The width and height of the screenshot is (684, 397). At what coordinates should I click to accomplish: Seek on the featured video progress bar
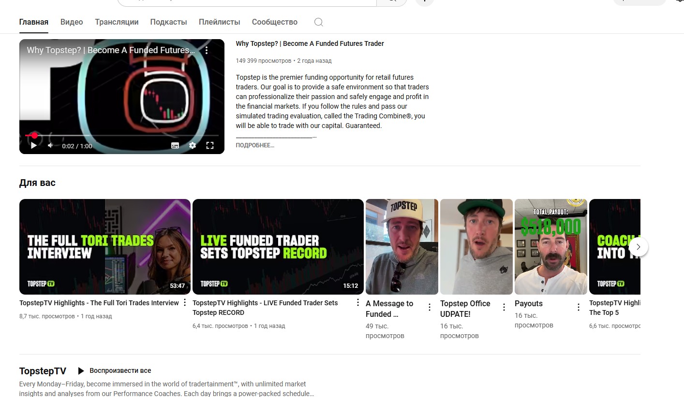click(x=122, y=135)
